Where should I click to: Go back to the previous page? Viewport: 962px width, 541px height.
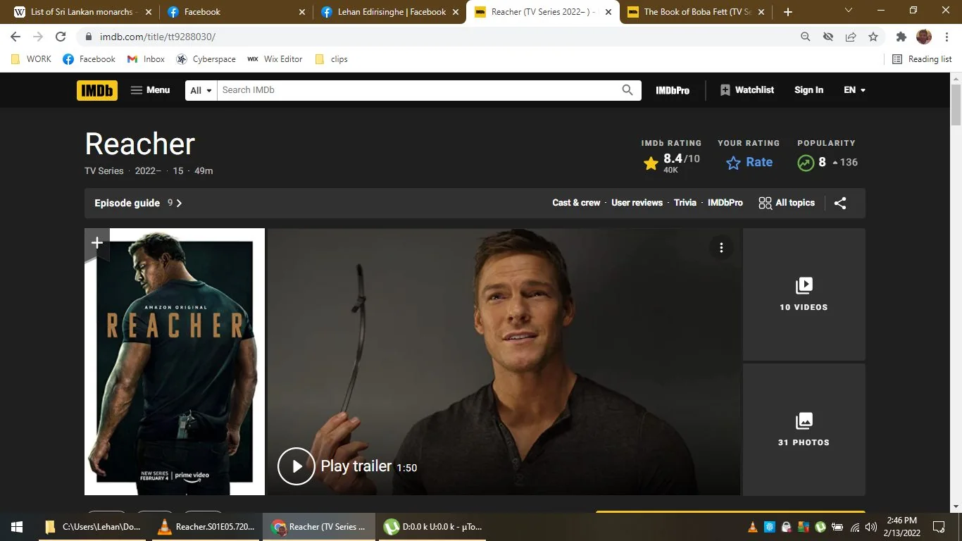pyautogui.click(x=15, y=37)
